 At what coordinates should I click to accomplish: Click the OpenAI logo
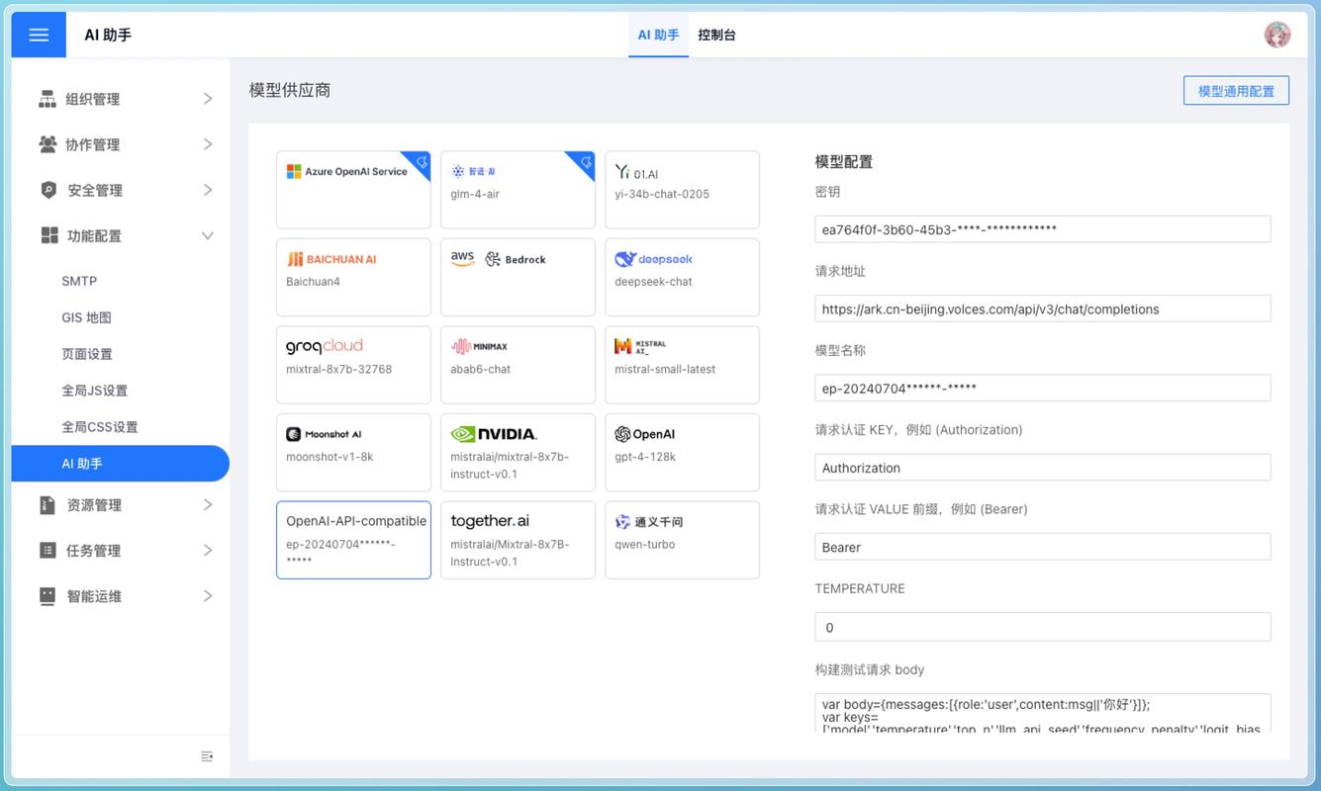click(x=644, y=434)
